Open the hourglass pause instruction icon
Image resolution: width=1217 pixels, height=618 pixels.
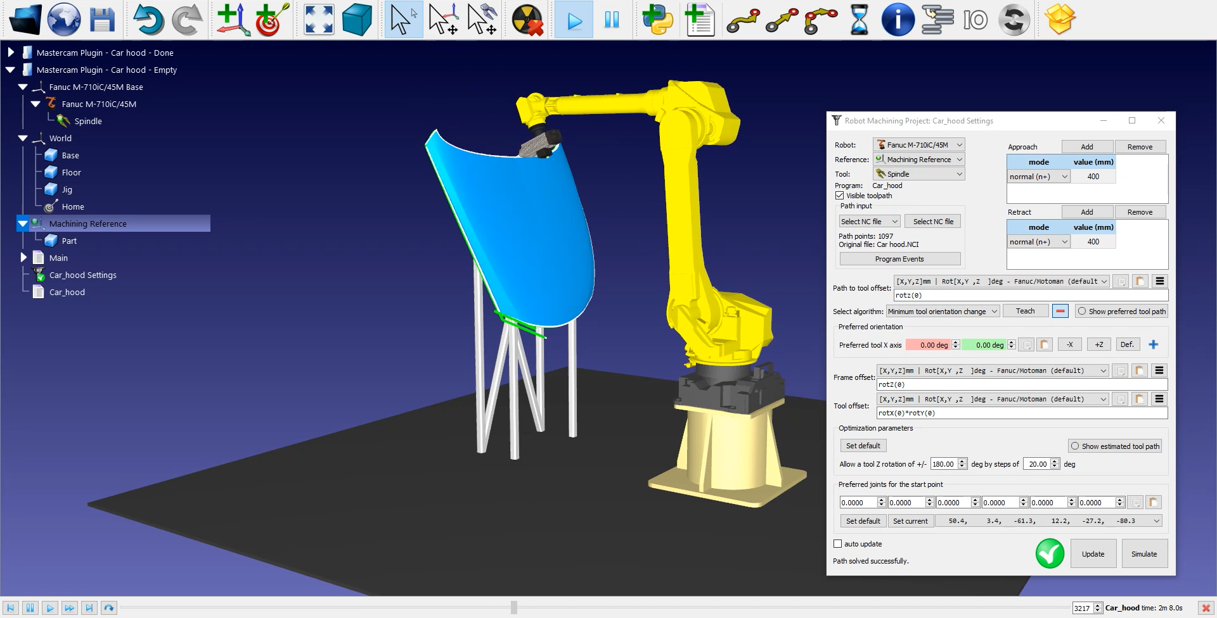tap(859, 20)
